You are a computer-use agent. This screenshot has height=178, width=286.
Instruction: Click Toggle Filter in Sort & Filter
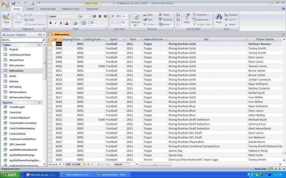202,24
